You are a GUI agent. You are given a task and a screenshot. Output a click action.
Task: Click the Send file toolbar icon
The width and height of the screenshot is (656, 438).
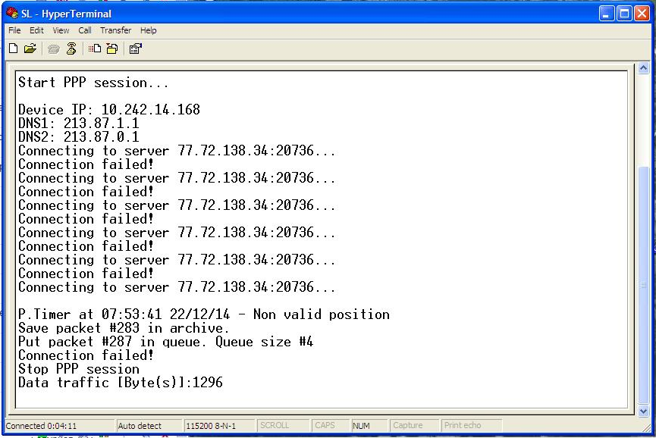(x=95, y=48)
